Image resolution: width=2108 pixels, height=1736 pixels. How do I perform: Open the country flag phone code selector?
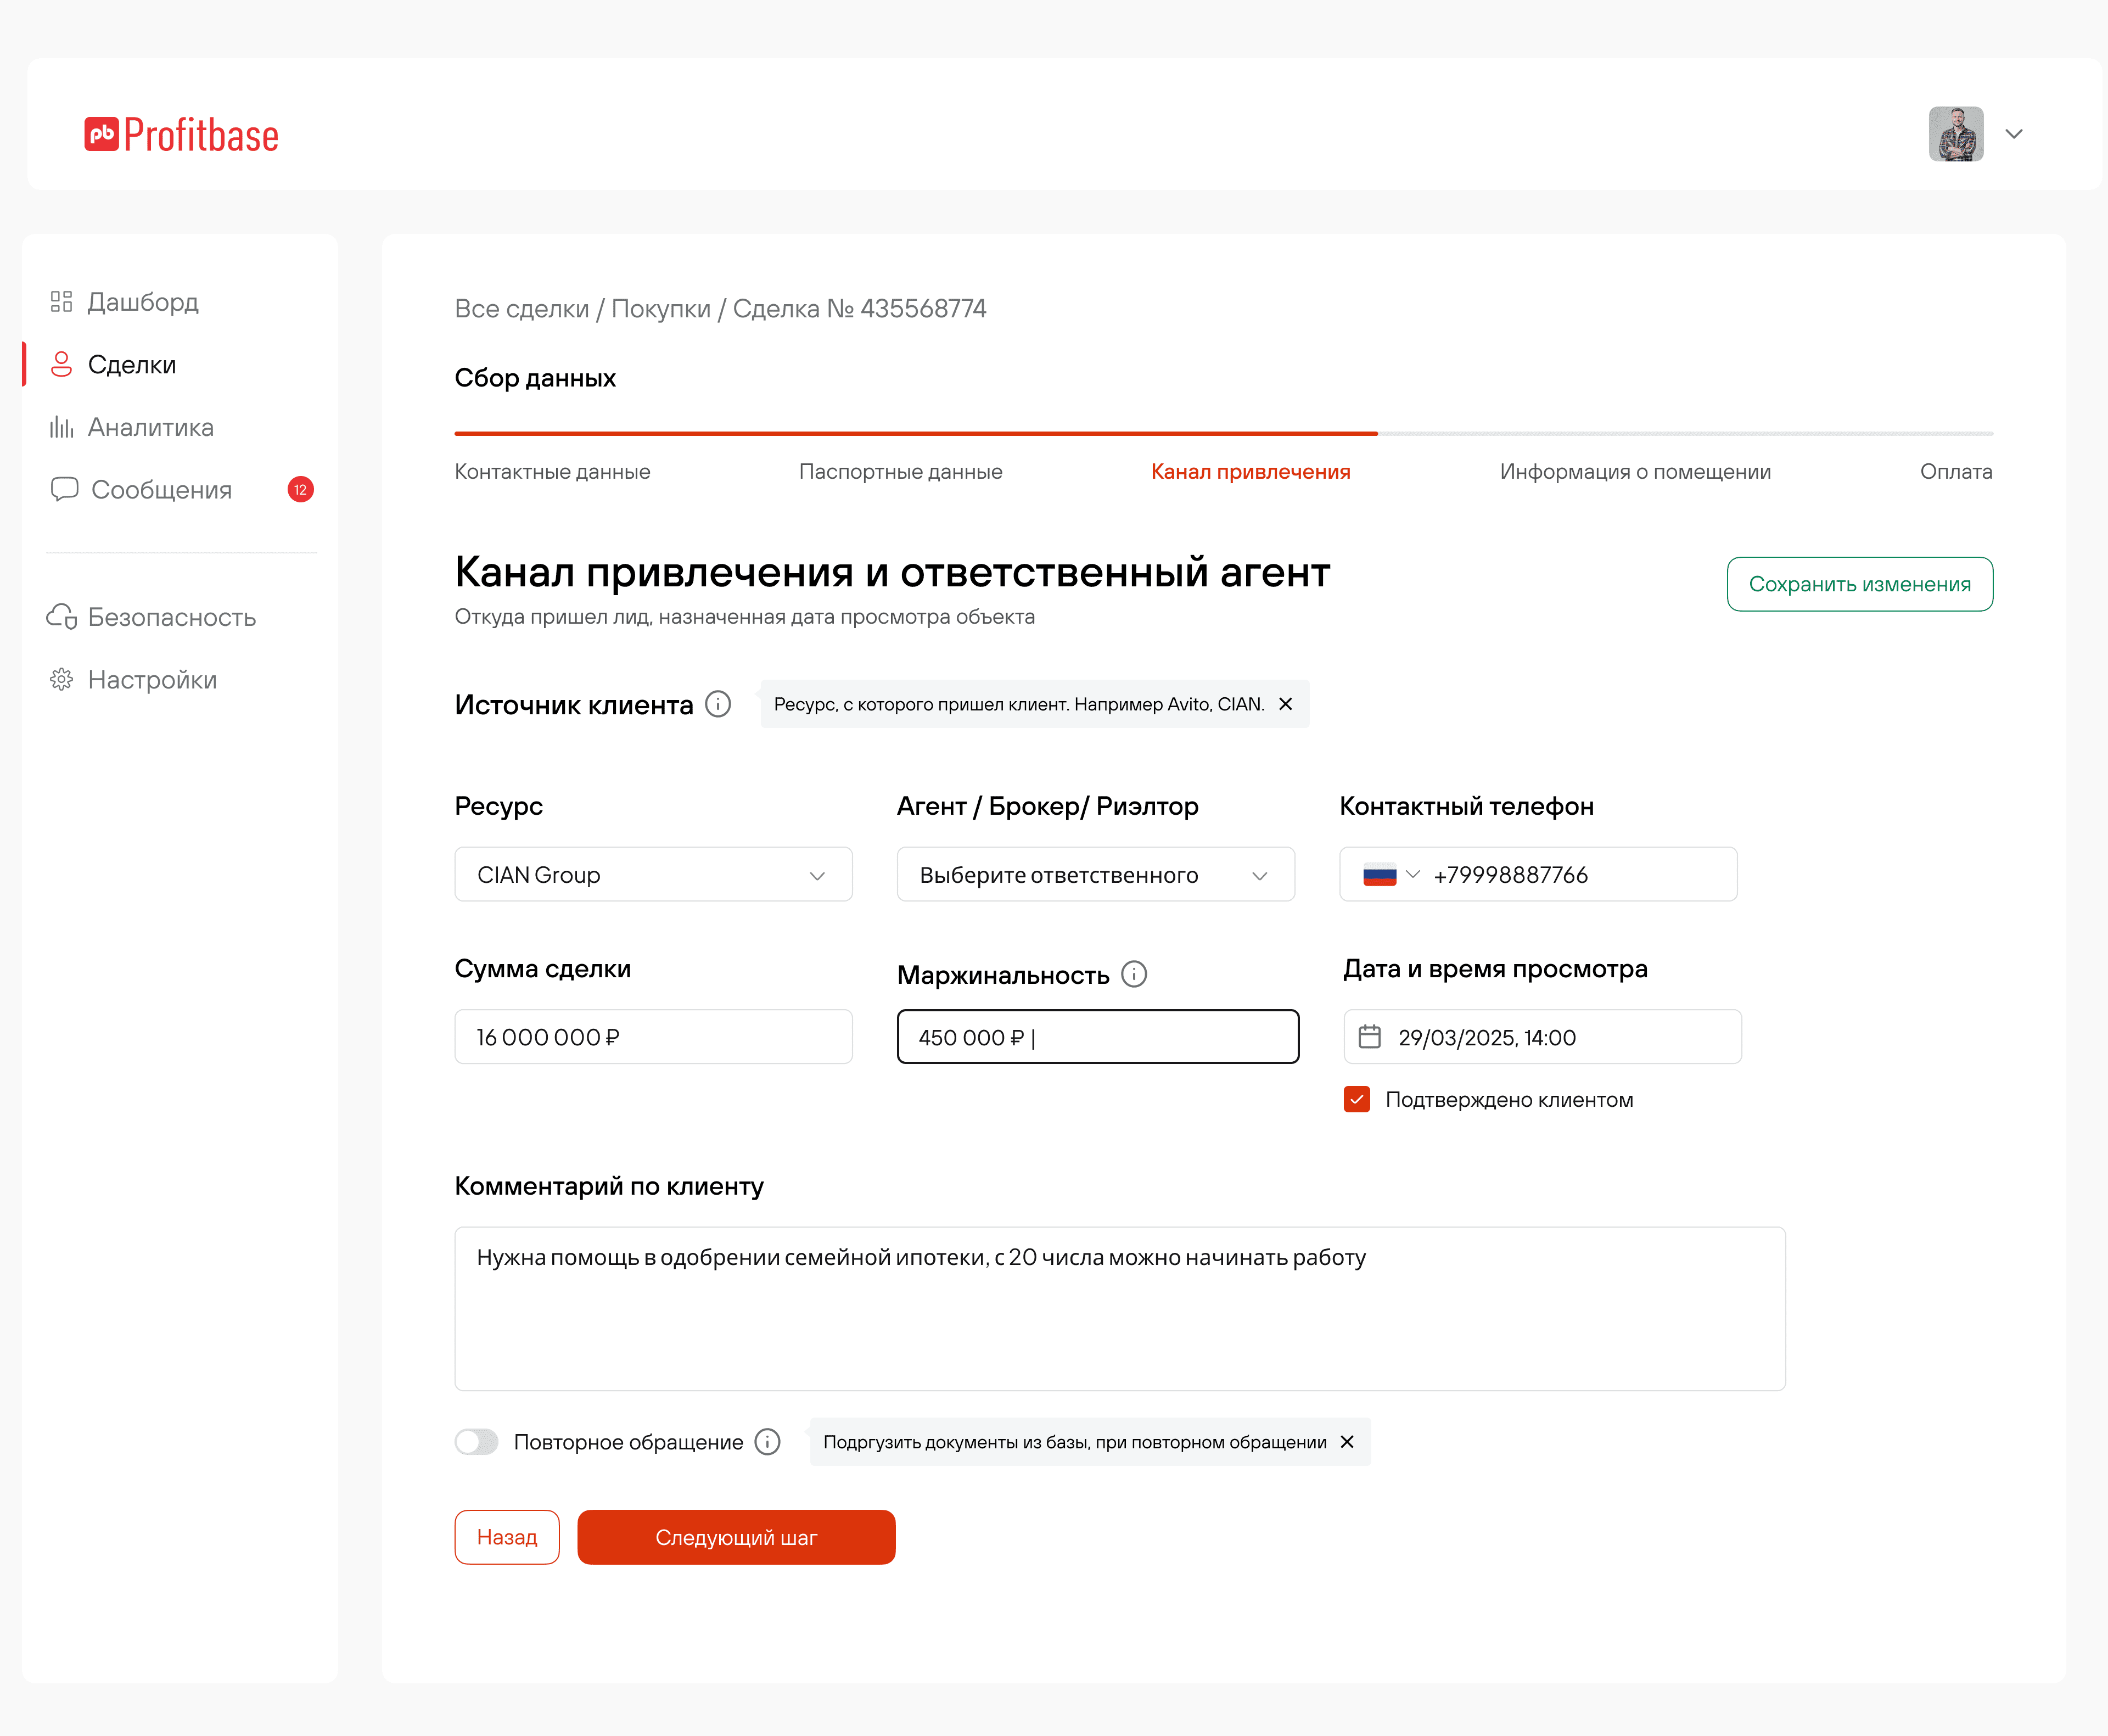pyautogui.click(x=1390, y=875)
